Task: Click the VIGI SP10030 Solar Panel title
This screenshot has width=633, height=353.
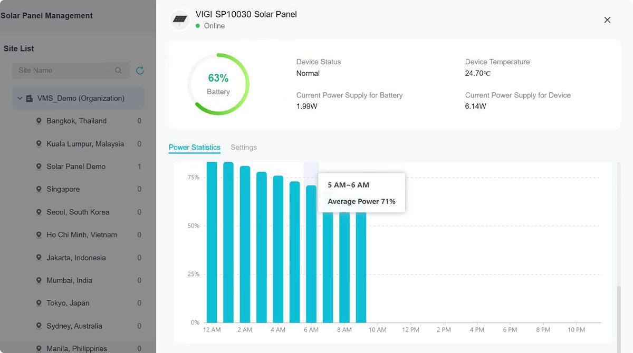Action: (x=246, y=14)
